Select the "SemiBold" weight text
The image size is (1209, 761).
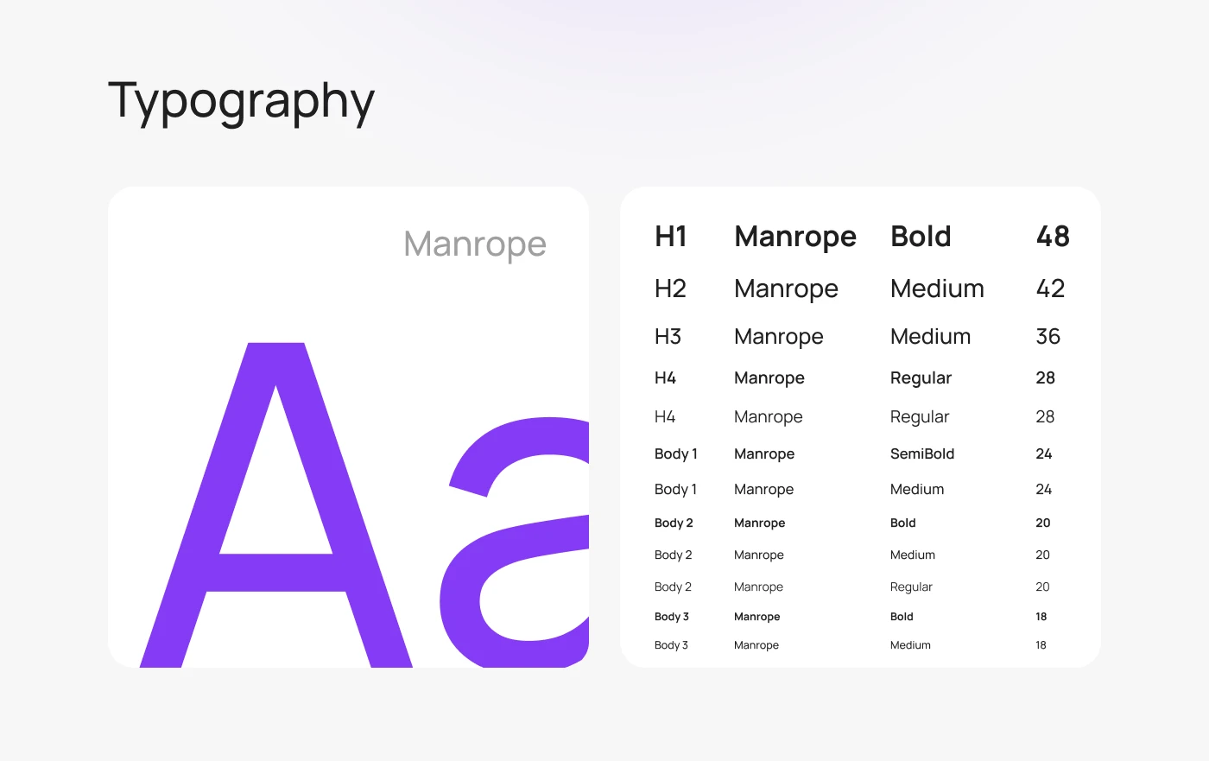pyautogui.click(x=922, y=453)
